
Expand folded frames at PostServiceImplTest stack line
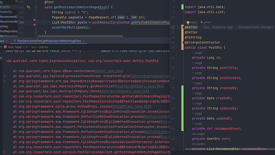[4, 152]
